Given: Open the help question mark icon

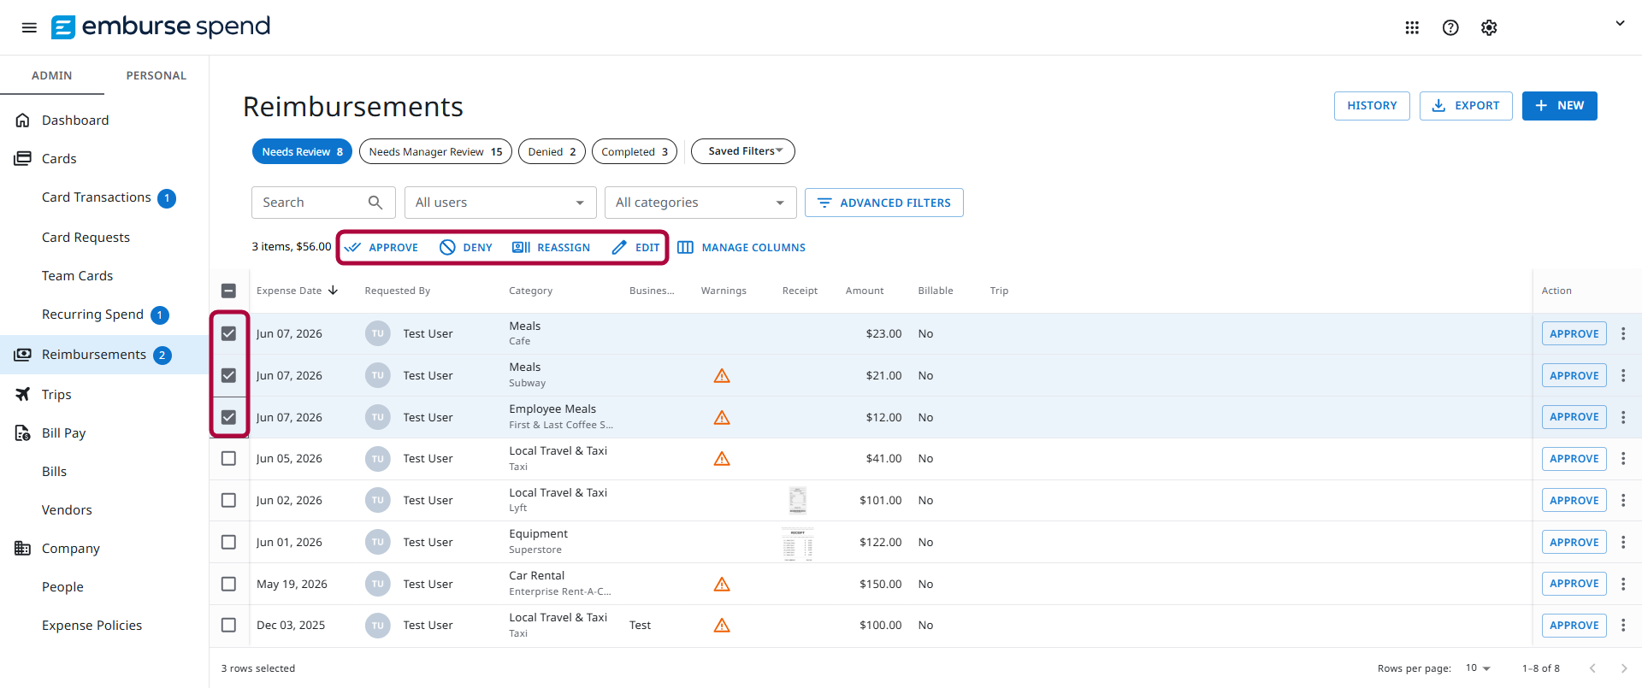Looking at the screenshot, I should point(1450,27).
